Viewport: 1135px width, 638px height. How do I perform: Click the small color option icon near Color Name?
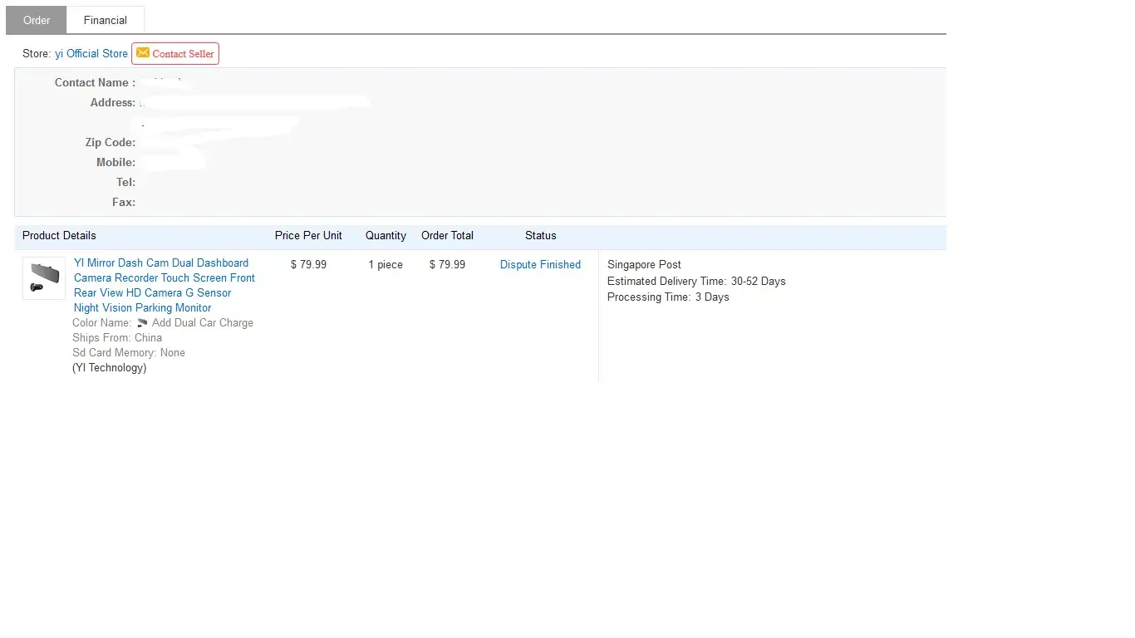pyautogui.click(x=142, y=322)
